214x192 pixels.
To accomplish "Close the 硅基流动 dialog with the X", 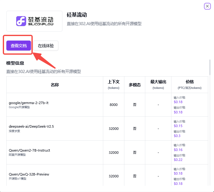I will (207, 6).
